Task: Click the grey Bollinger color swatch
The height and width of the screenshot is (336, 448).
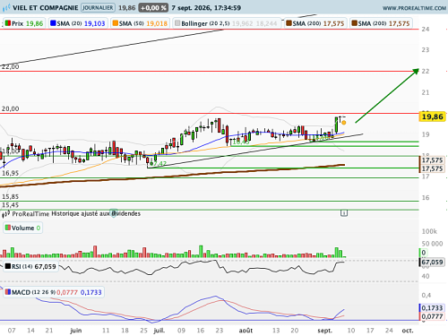Action: coord(177,23)
